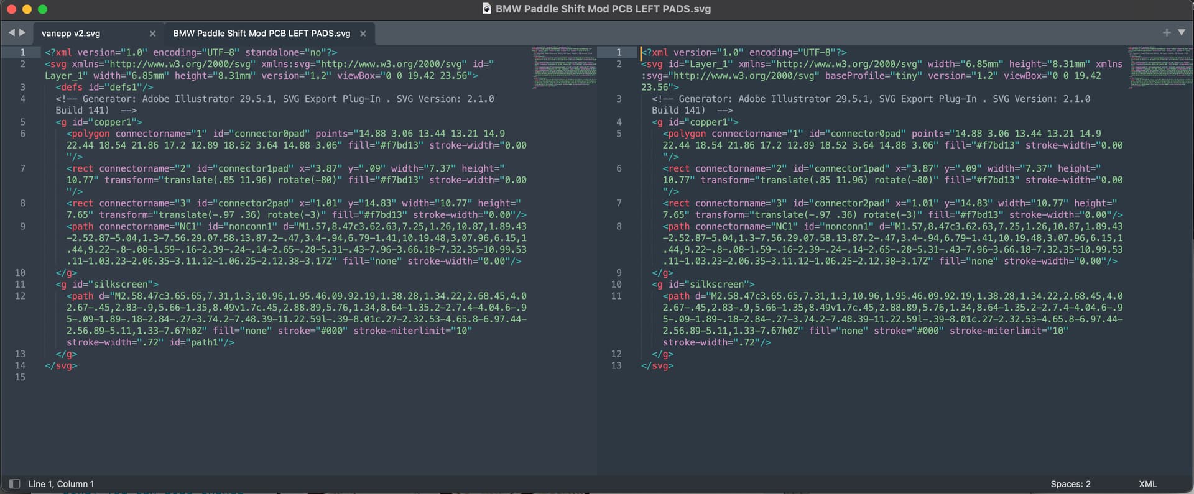Click 'standalone' in the vanepp XML declaration
The height and width of the screenshot is (494, 1194).
(x=272, y=52)
